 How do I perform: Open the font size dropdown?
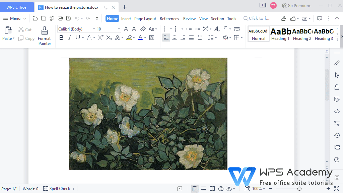pos(119,29)
